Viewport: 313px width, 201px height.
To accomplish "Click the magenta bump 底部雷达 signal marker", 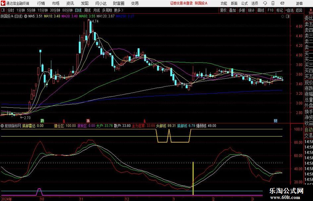I will [x=39, y=192].
